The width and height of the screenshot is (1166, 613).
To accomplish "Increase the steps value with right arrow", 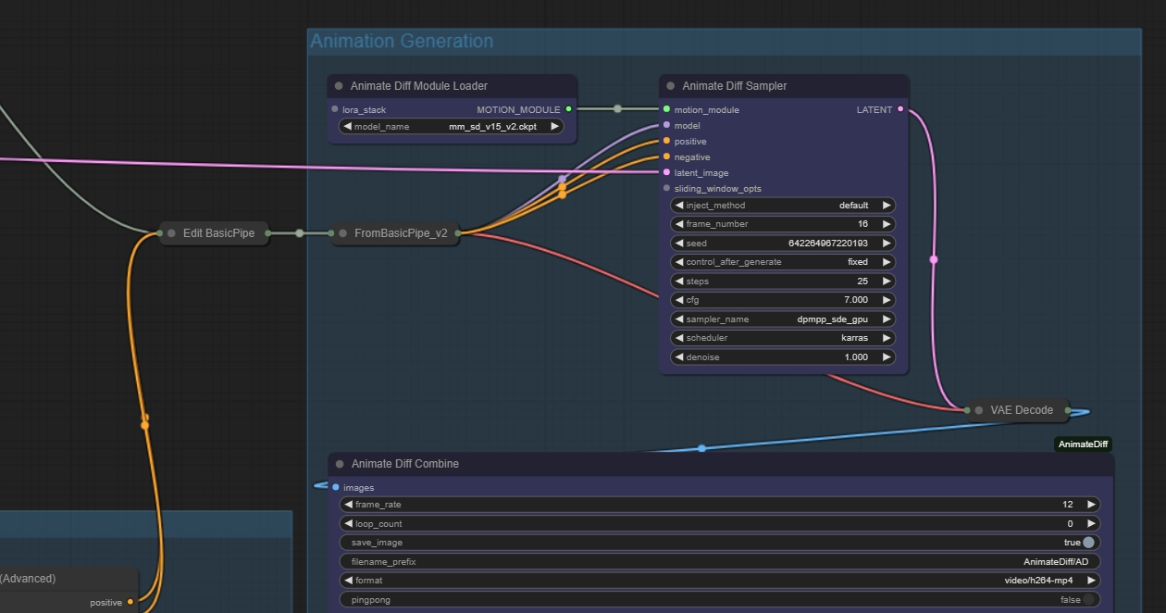I will pyautogui.click(x=886, y=281).
